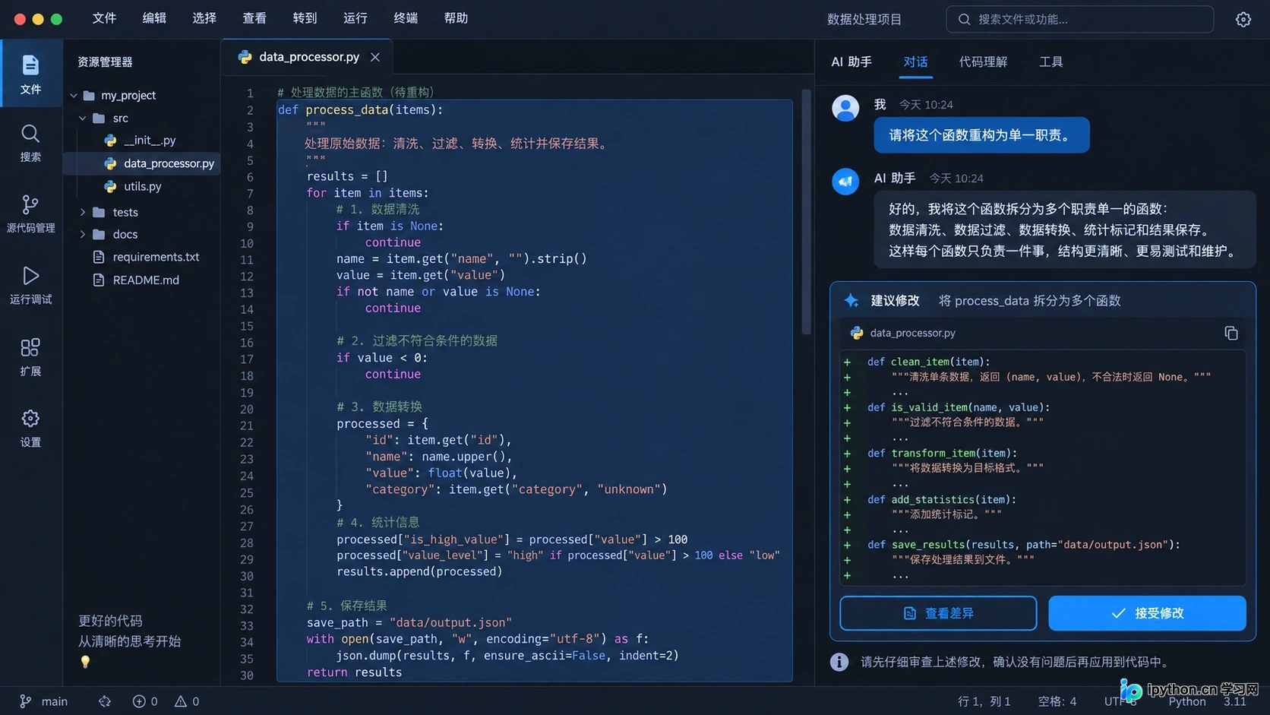Screen dimensions: 1270x715
Task: Click the AI 助手 avatar in the chat
Action: (845, 182)
